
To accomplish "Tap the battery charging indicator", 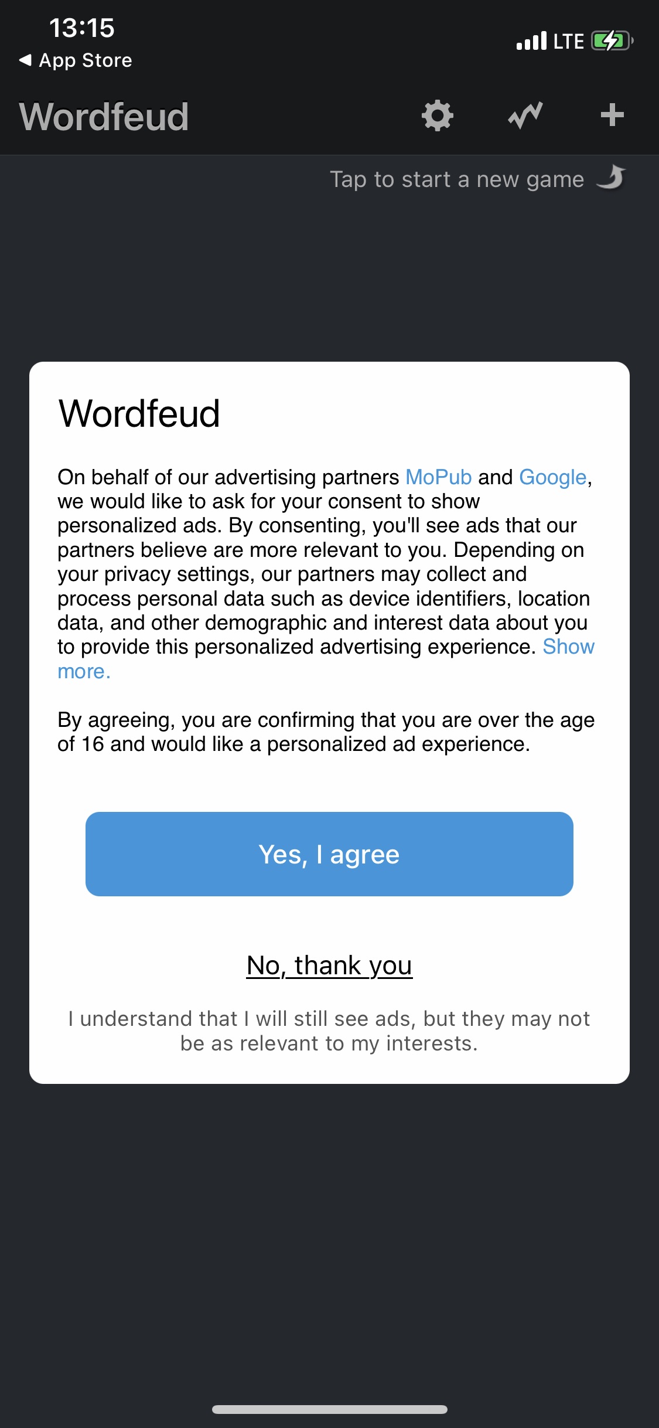I will [x=612, y=41].
